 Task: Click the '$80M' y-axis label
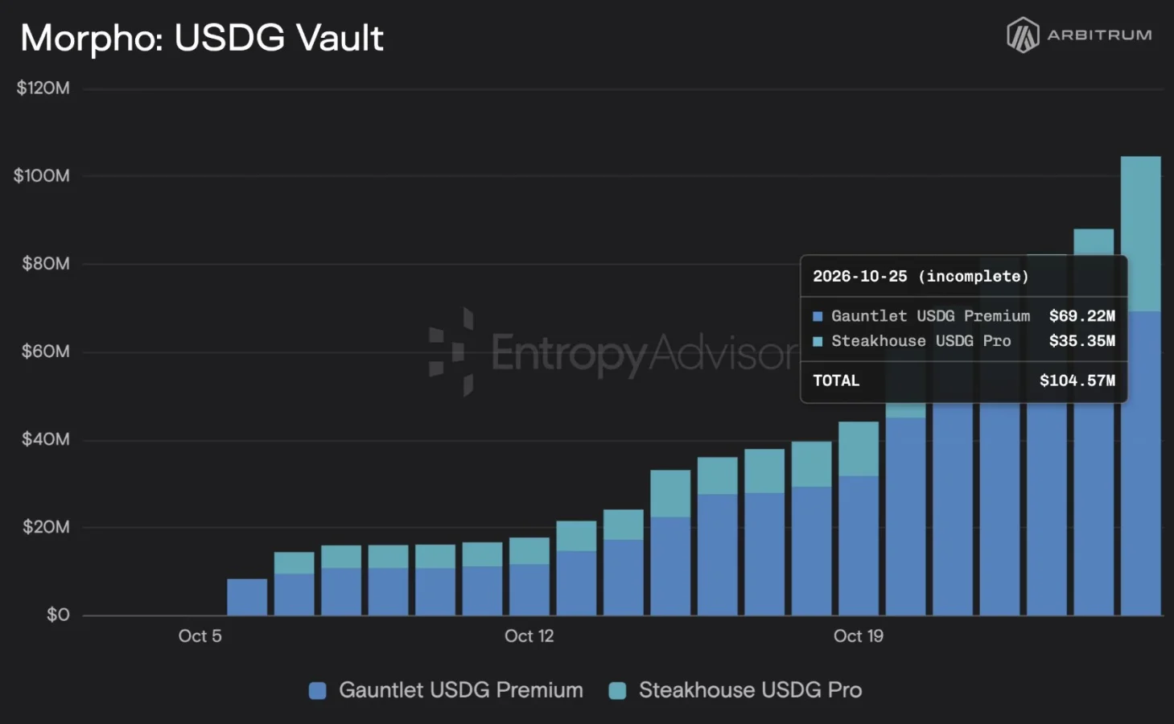click(46, 263)
